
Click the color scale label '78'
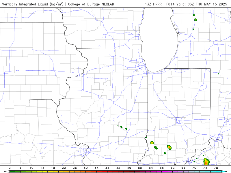[216, 168]
